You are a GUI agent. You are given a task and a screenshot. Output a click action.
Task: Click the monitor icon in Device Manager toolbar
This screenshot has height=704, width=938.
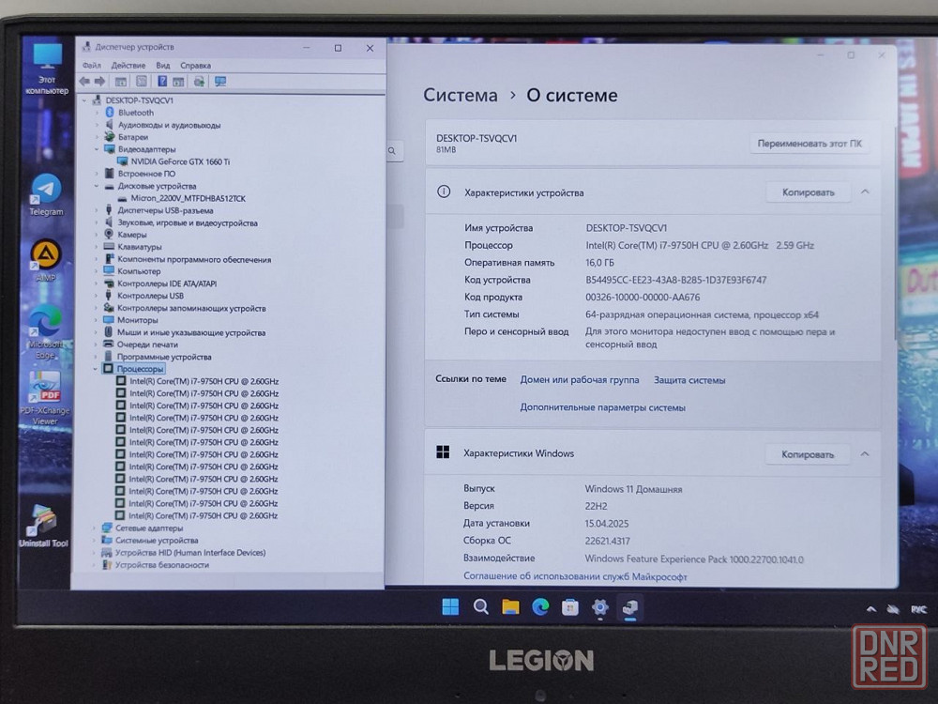click(x=220, y=82)
